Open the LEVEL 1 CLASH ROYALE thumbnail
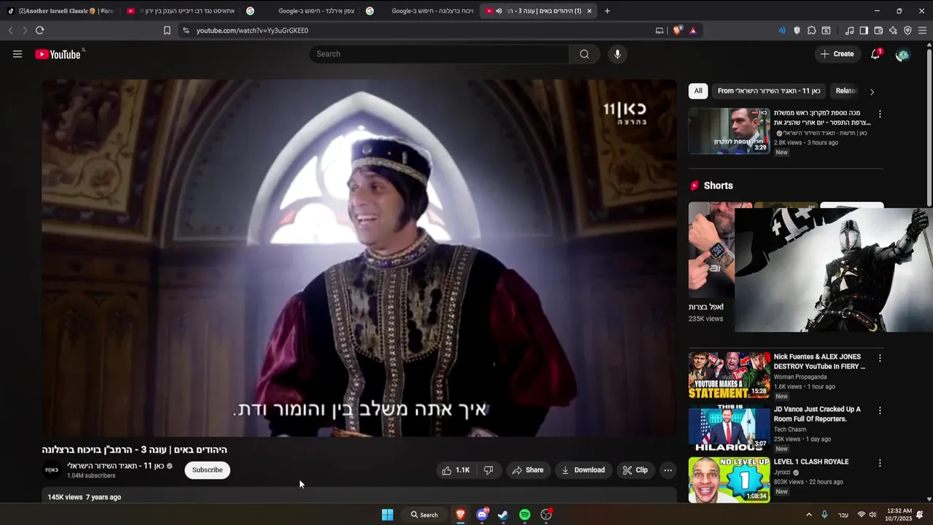Image resolution: width=933 pixels, height=525 pixels. click(729, 480)
